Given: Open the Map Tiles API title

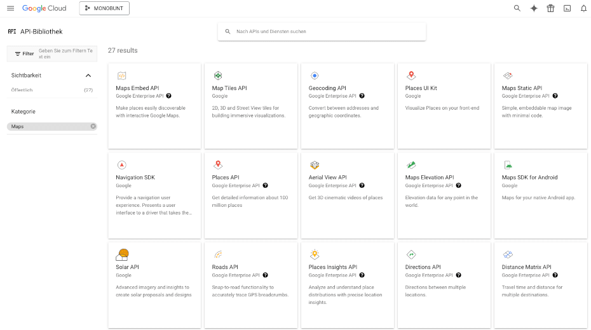Looking at the screenshot, I should [229, 88].
